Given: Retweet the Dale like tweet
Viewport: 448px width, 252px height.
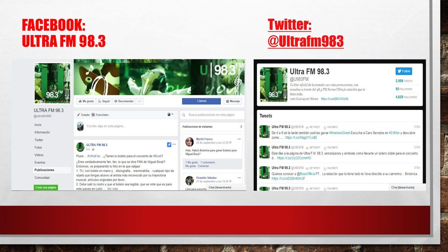Looking at the screenshot, I should (x=313, y=148).
